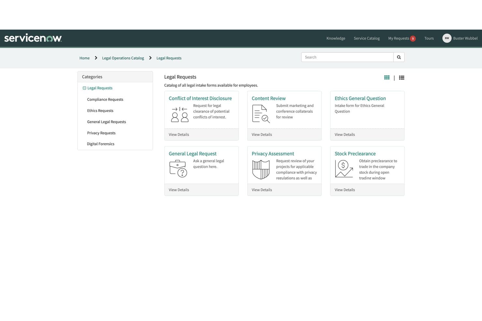Switch to list view
Screen dimensions: 482x321
(x=402, y=77)
